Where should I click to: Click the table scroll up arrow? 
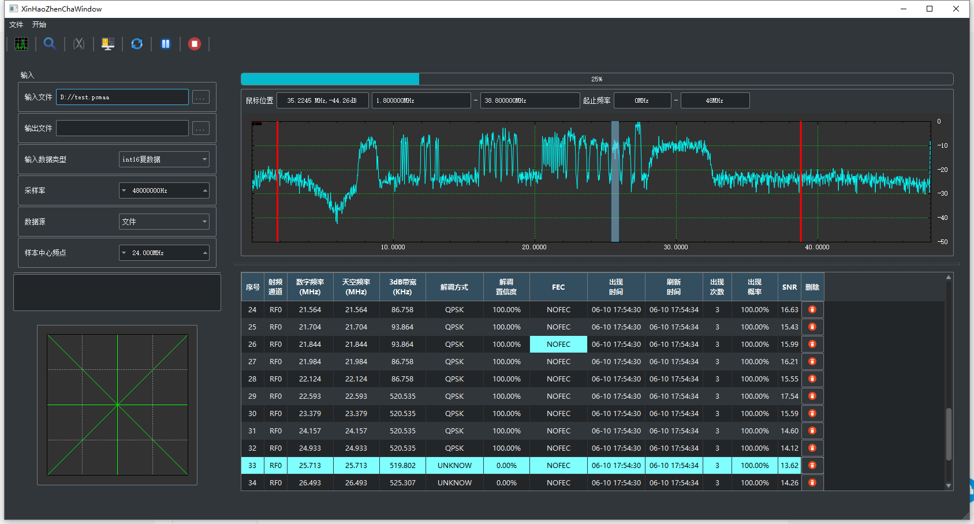[949, 278]
